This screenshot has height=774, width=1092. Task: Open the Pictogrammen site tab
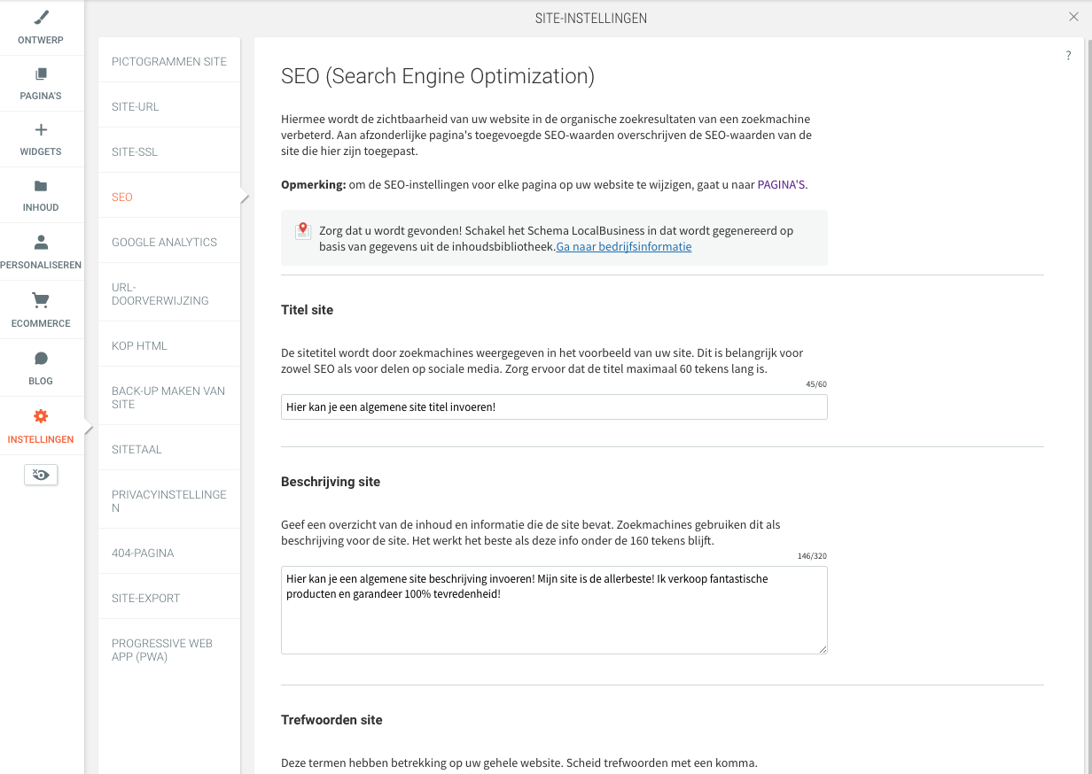pyautogui.click(x=169, y=61)
